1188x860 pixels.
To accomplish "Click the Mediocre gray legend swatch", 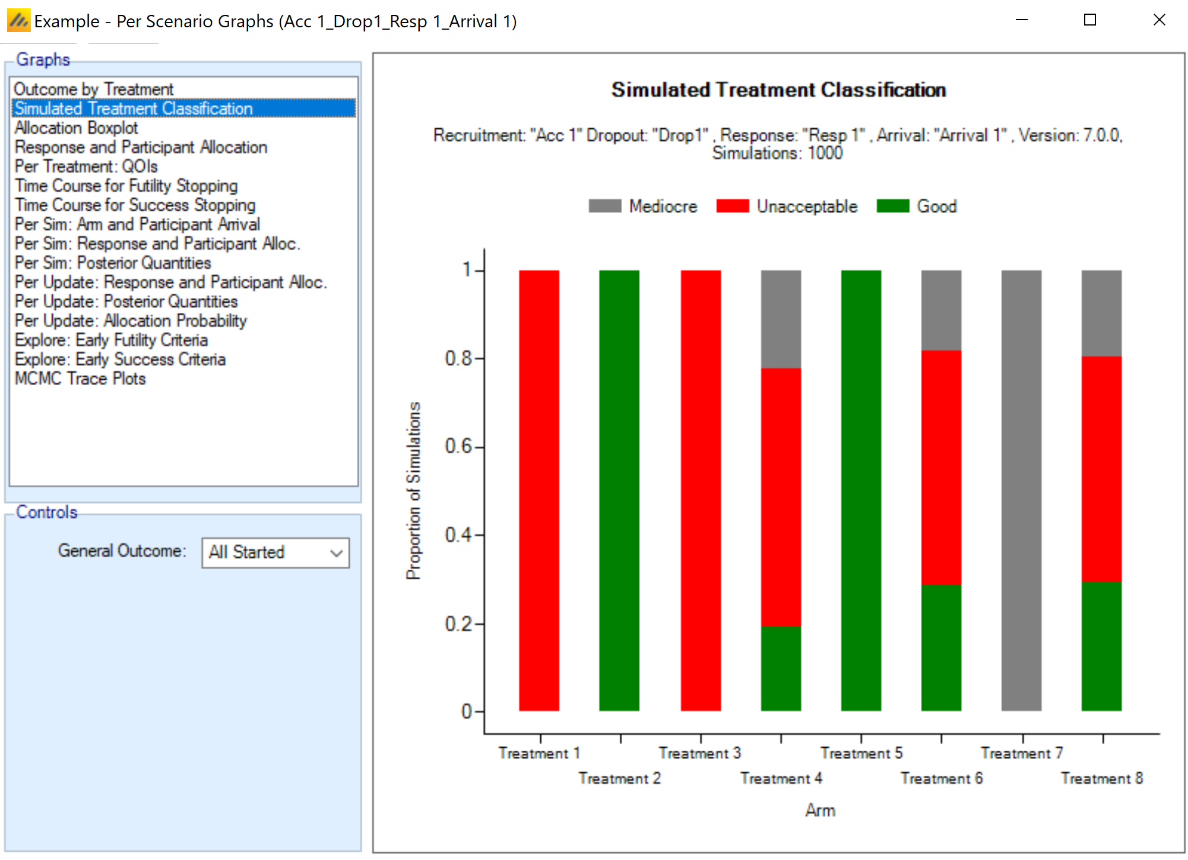I will [x=604, y=206].
